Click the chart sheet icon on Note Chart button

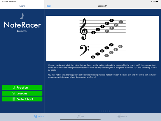pyautogui.click(x=14, y=99)
